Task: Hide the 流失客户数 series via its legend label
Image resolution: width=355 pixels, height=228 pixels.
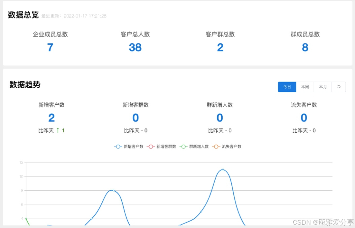Action: point(231,146)
